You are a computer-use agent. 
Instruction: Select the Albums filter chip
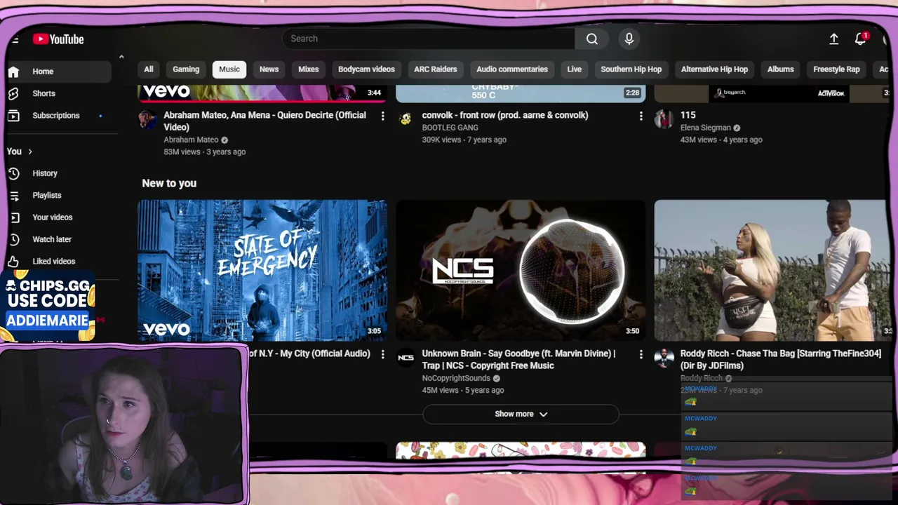[781, 69]
